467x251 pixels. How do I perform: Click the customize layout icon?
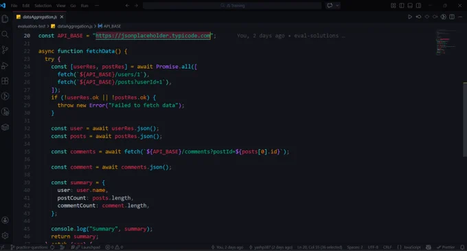pyautogui.click(x=393, y=6)
